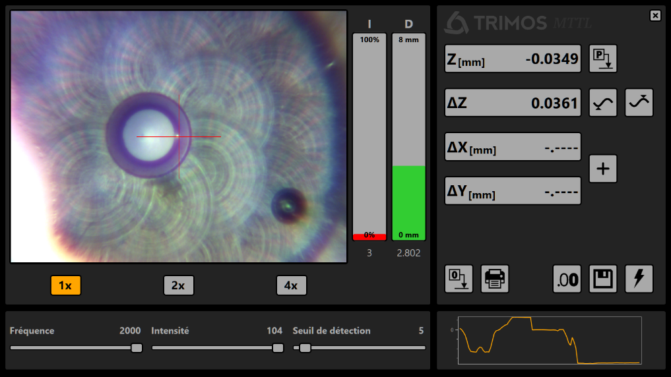Image resolution: width=671 pixels, height=377 pixels.
Task: Click the Seuil de détection slider handle
Action: [305, 348]
